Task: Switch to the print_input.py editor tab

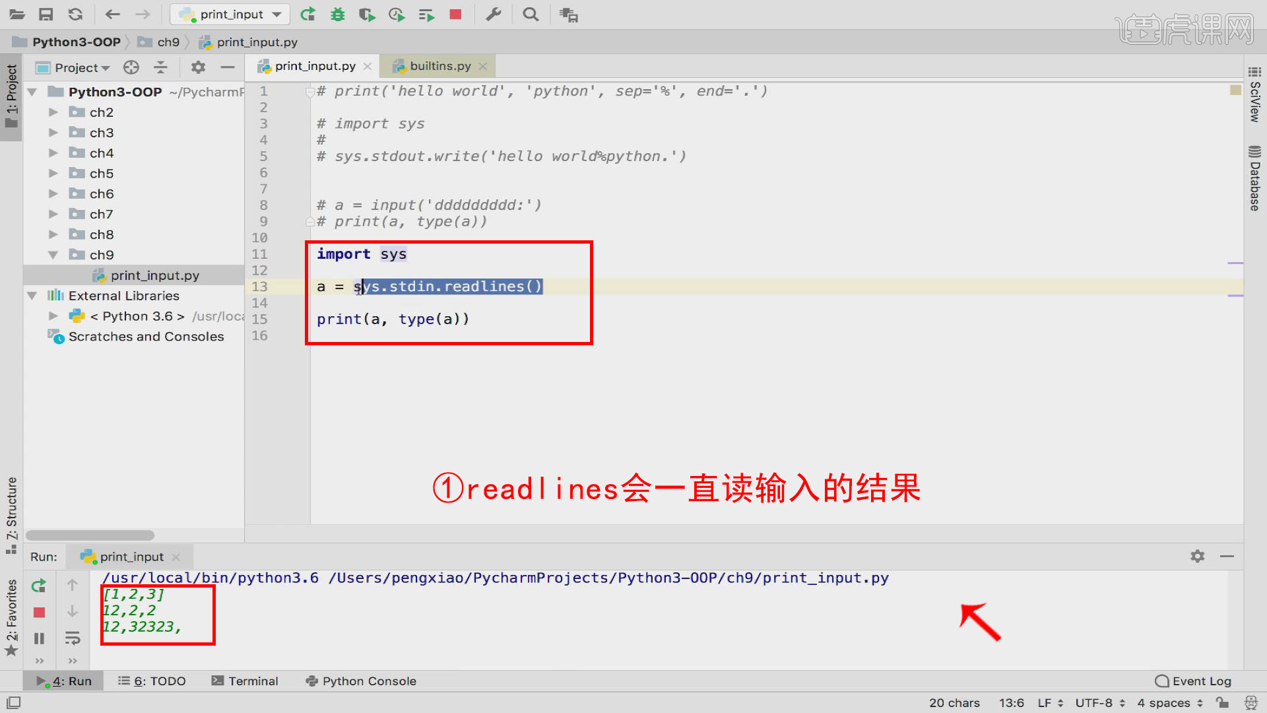Action: pyautogui.click(x=315, y=66)
